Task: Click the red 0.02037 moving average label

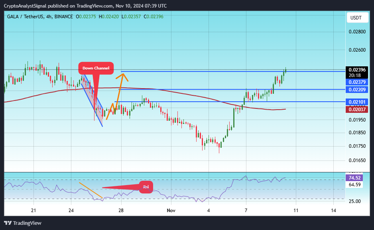Action: pos(357,109)
